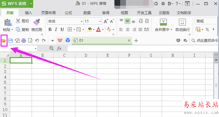Screen dimensions: 219x117
Task: Center text horizontally
Action: 128,29
